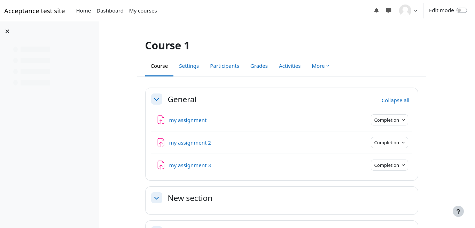The width and height of the screenshot is (475, 228).
Task: Click the my assignment 2 activity icon
Action: pos(161,142)
